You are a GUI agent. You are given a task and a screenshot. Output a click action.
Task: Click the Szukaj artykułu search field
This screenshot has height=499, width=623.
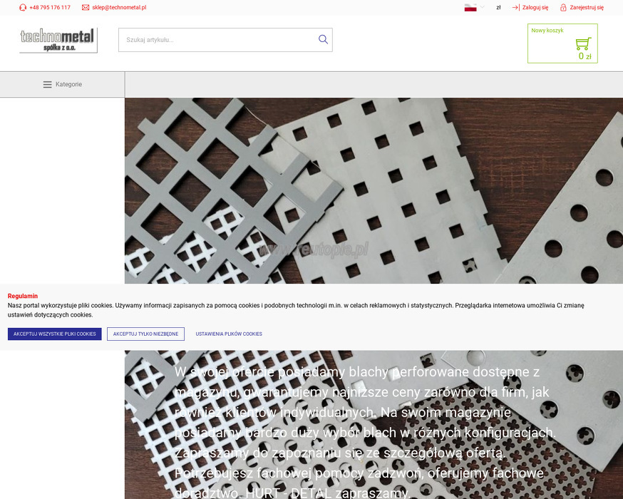[x=217, y=40]
